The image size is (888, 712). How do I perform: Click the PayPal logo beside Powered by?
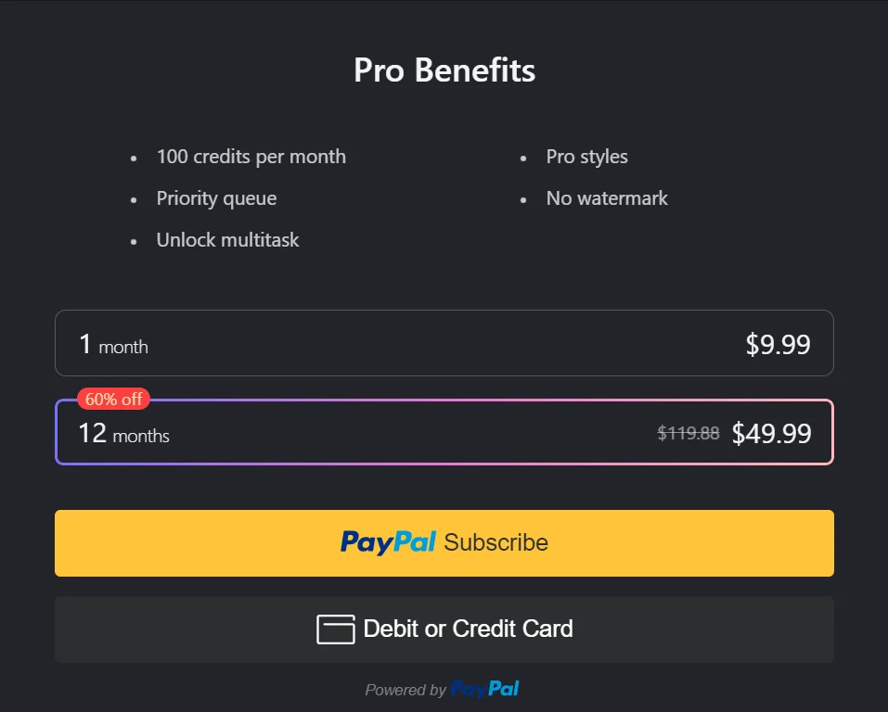[x=484, y=689]
